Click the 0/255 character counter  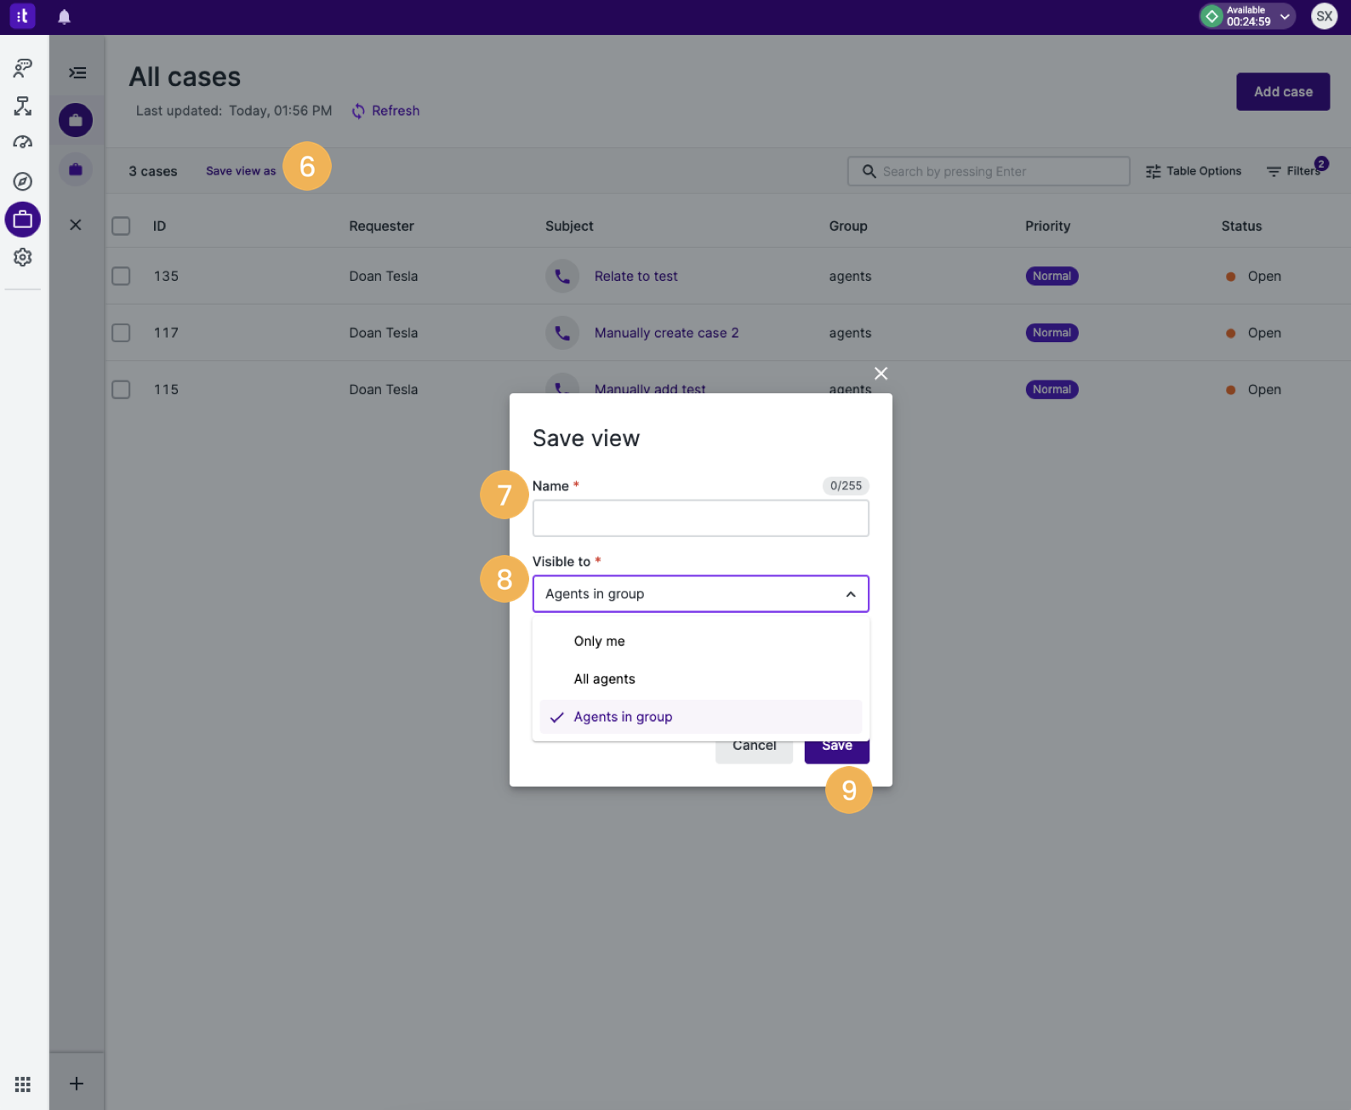pyautogui.click(x=846, y=485)
